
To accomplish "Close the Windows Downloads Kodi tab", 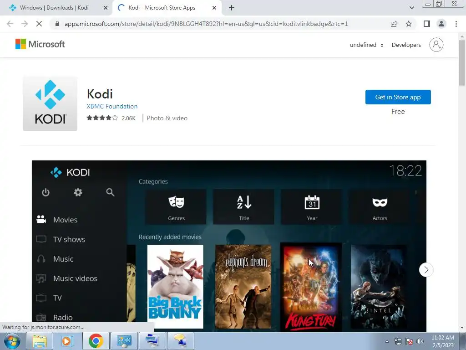I will pyautogui.click(x=106, y=8).
